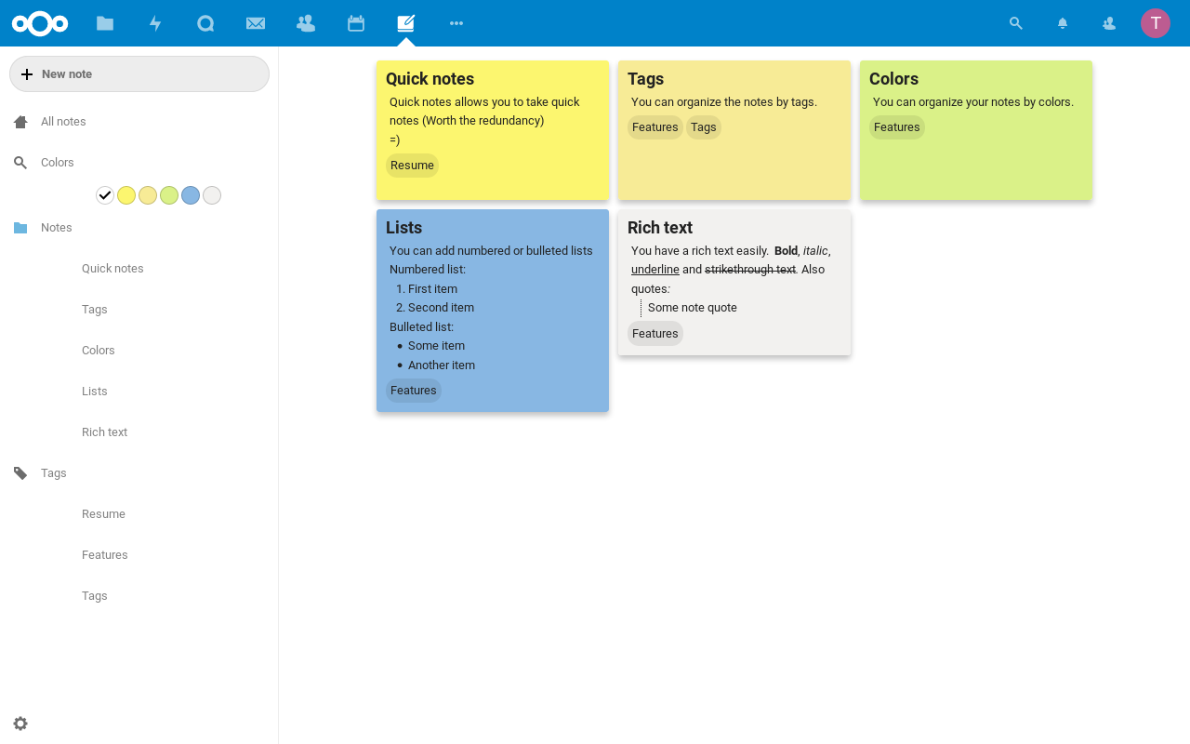
Task: Deselect the checked color filter
Action: [105, 195]
